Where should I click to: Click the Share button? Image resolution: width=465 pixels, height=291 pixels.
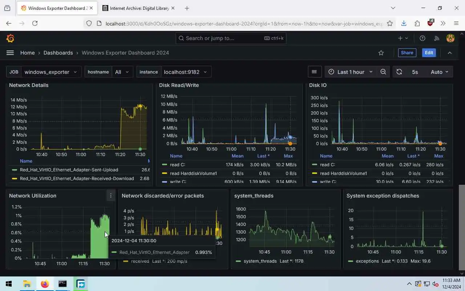pos(407,53)
